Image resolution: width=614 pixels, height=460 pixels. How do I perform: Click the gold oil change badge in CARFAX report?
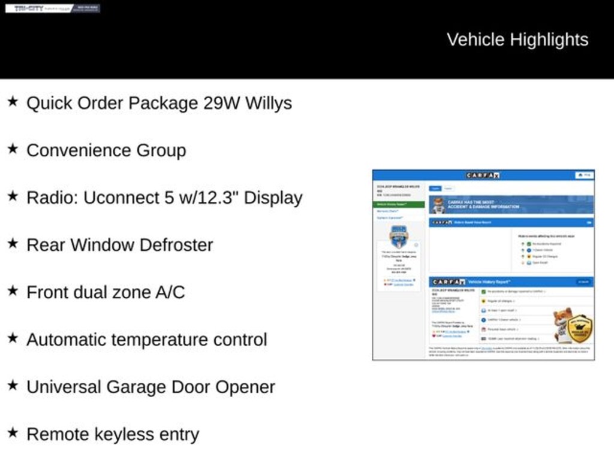pos(579,328)
